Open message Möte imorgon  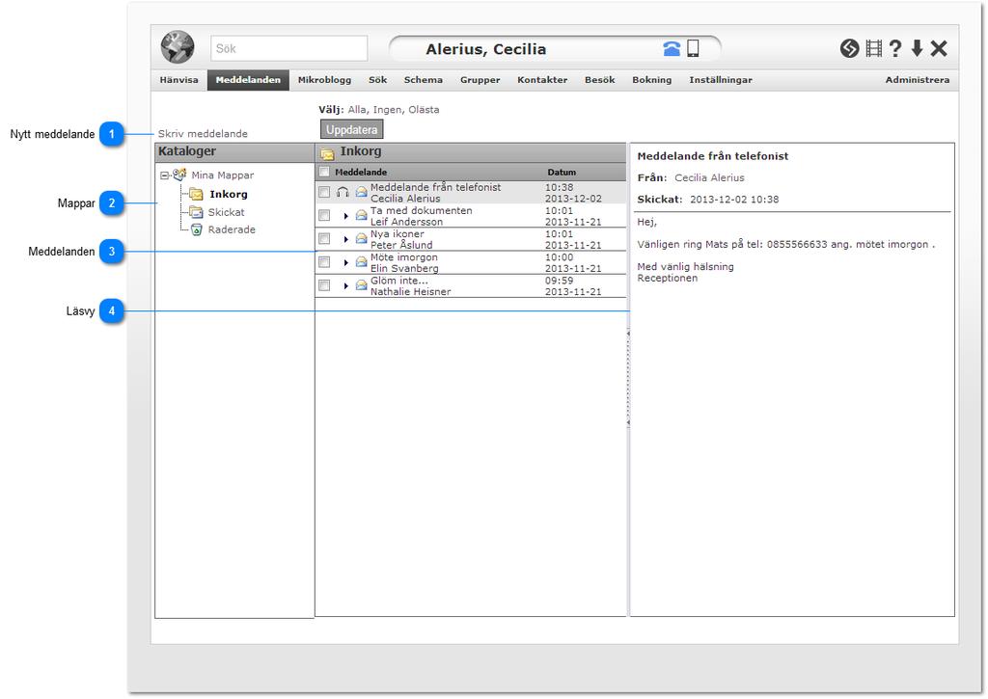coord(471,262)
